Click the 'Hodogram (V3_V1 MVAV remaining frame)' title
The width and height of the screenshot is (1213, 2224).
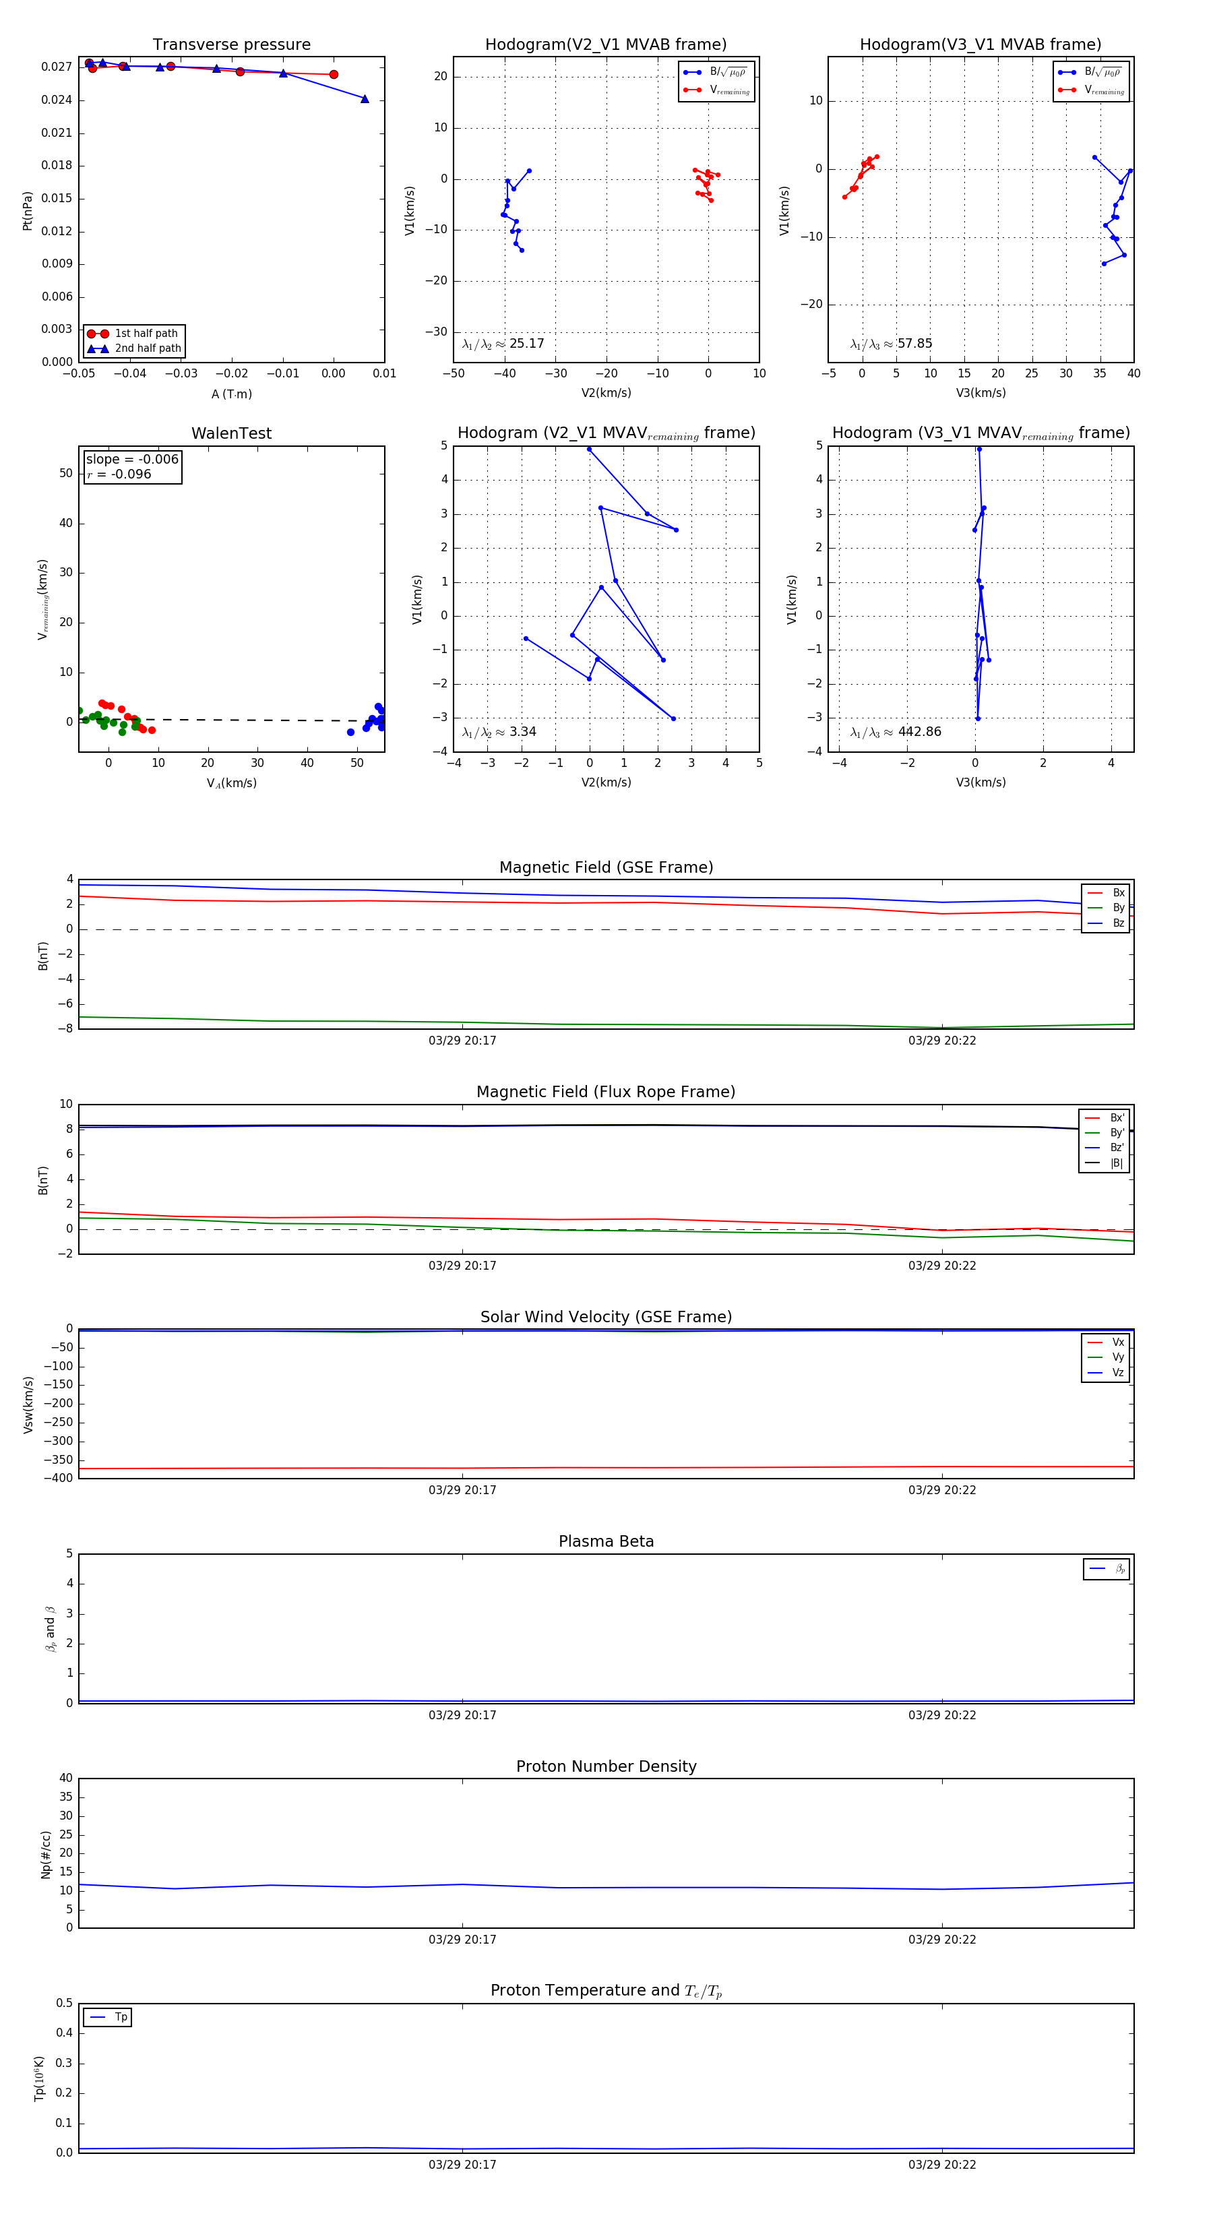click(x=981, y=433)
